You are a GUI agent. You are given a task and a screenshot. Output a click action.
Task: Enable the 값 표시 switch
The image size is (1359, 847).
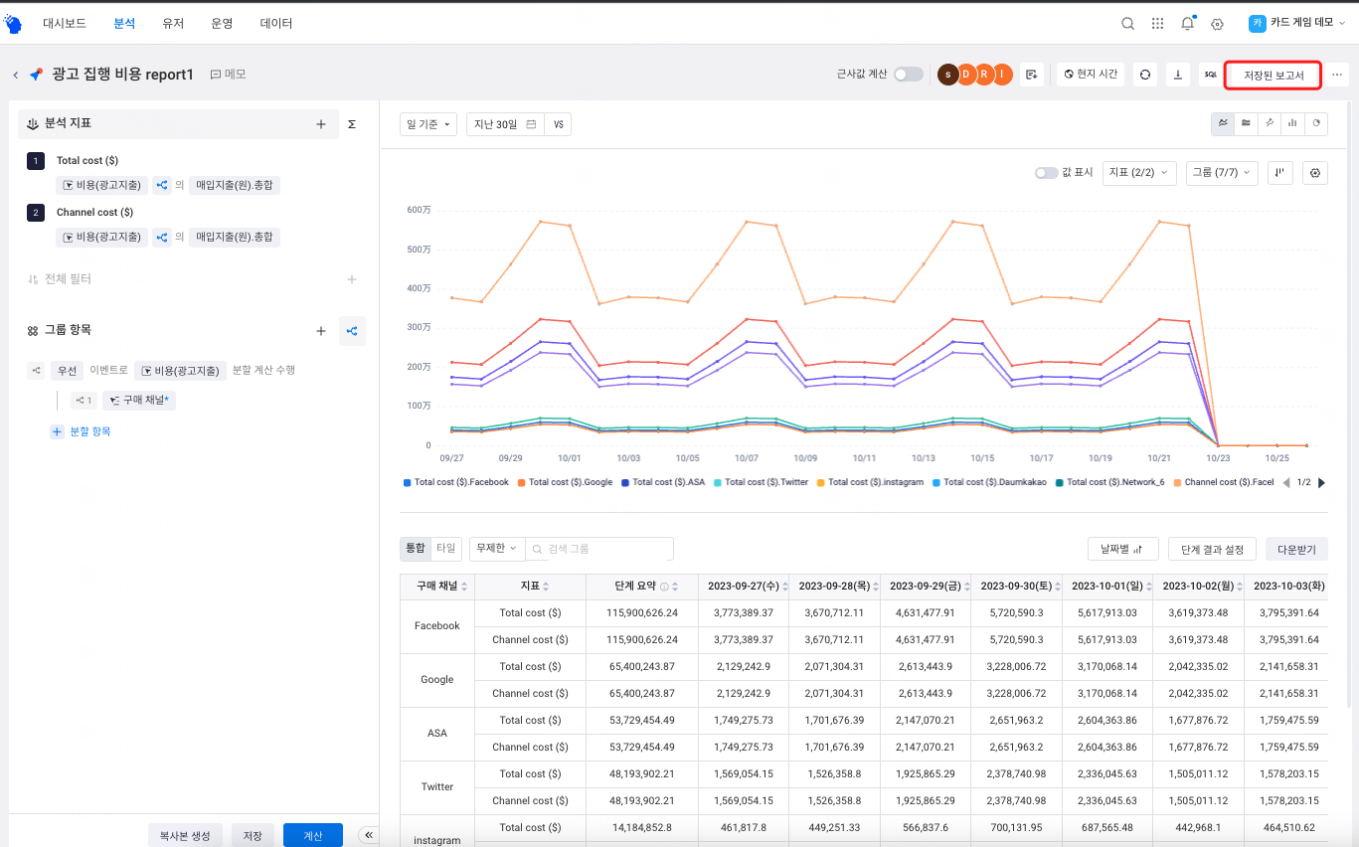1046,173
